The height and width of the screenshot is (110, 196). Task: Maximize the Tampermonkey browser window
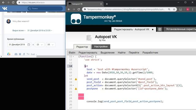pos(185,2)
